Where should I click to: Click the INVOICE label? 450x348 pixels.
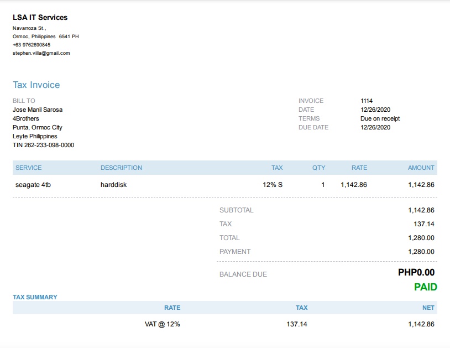coord(311,101)
